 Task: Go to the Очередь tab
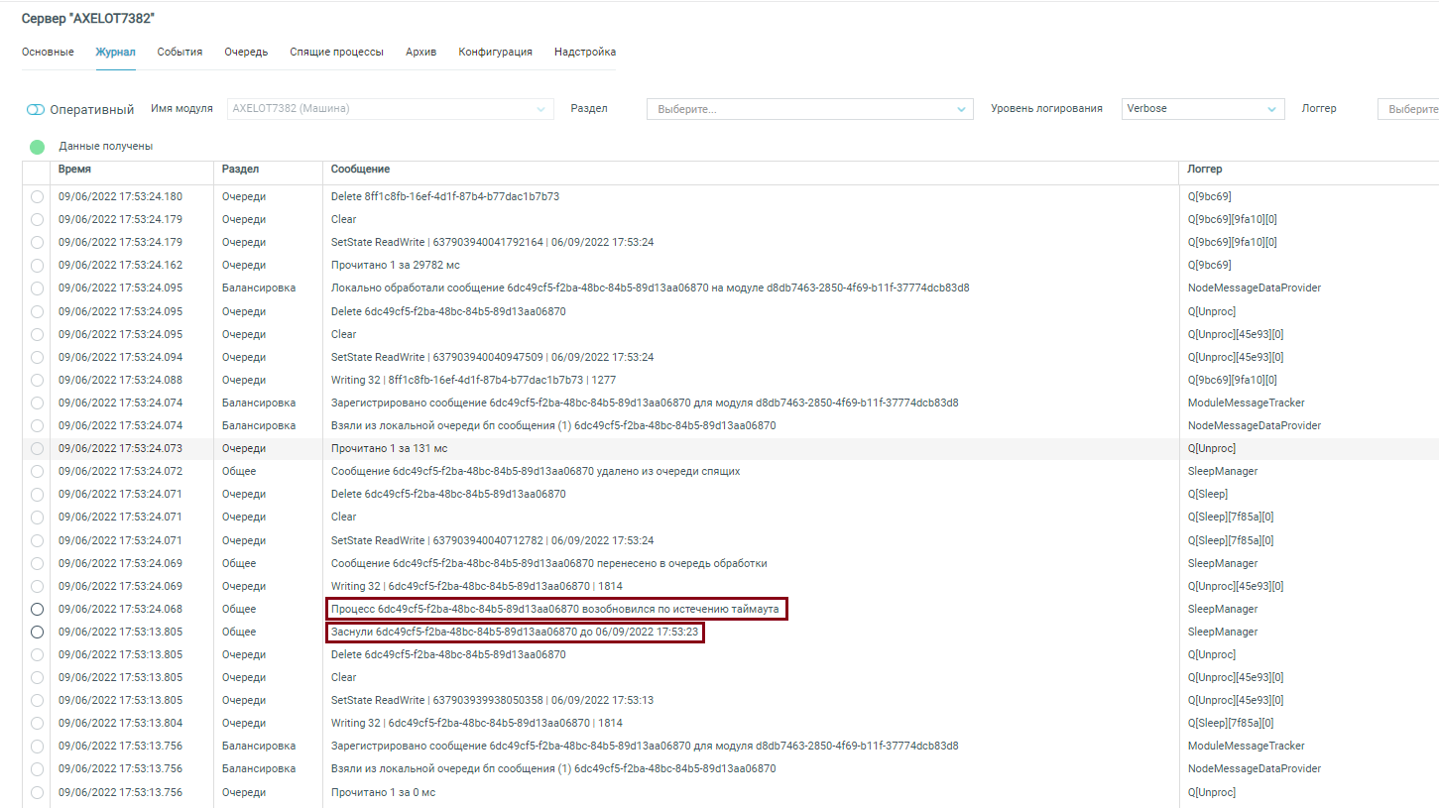(246, 52)
